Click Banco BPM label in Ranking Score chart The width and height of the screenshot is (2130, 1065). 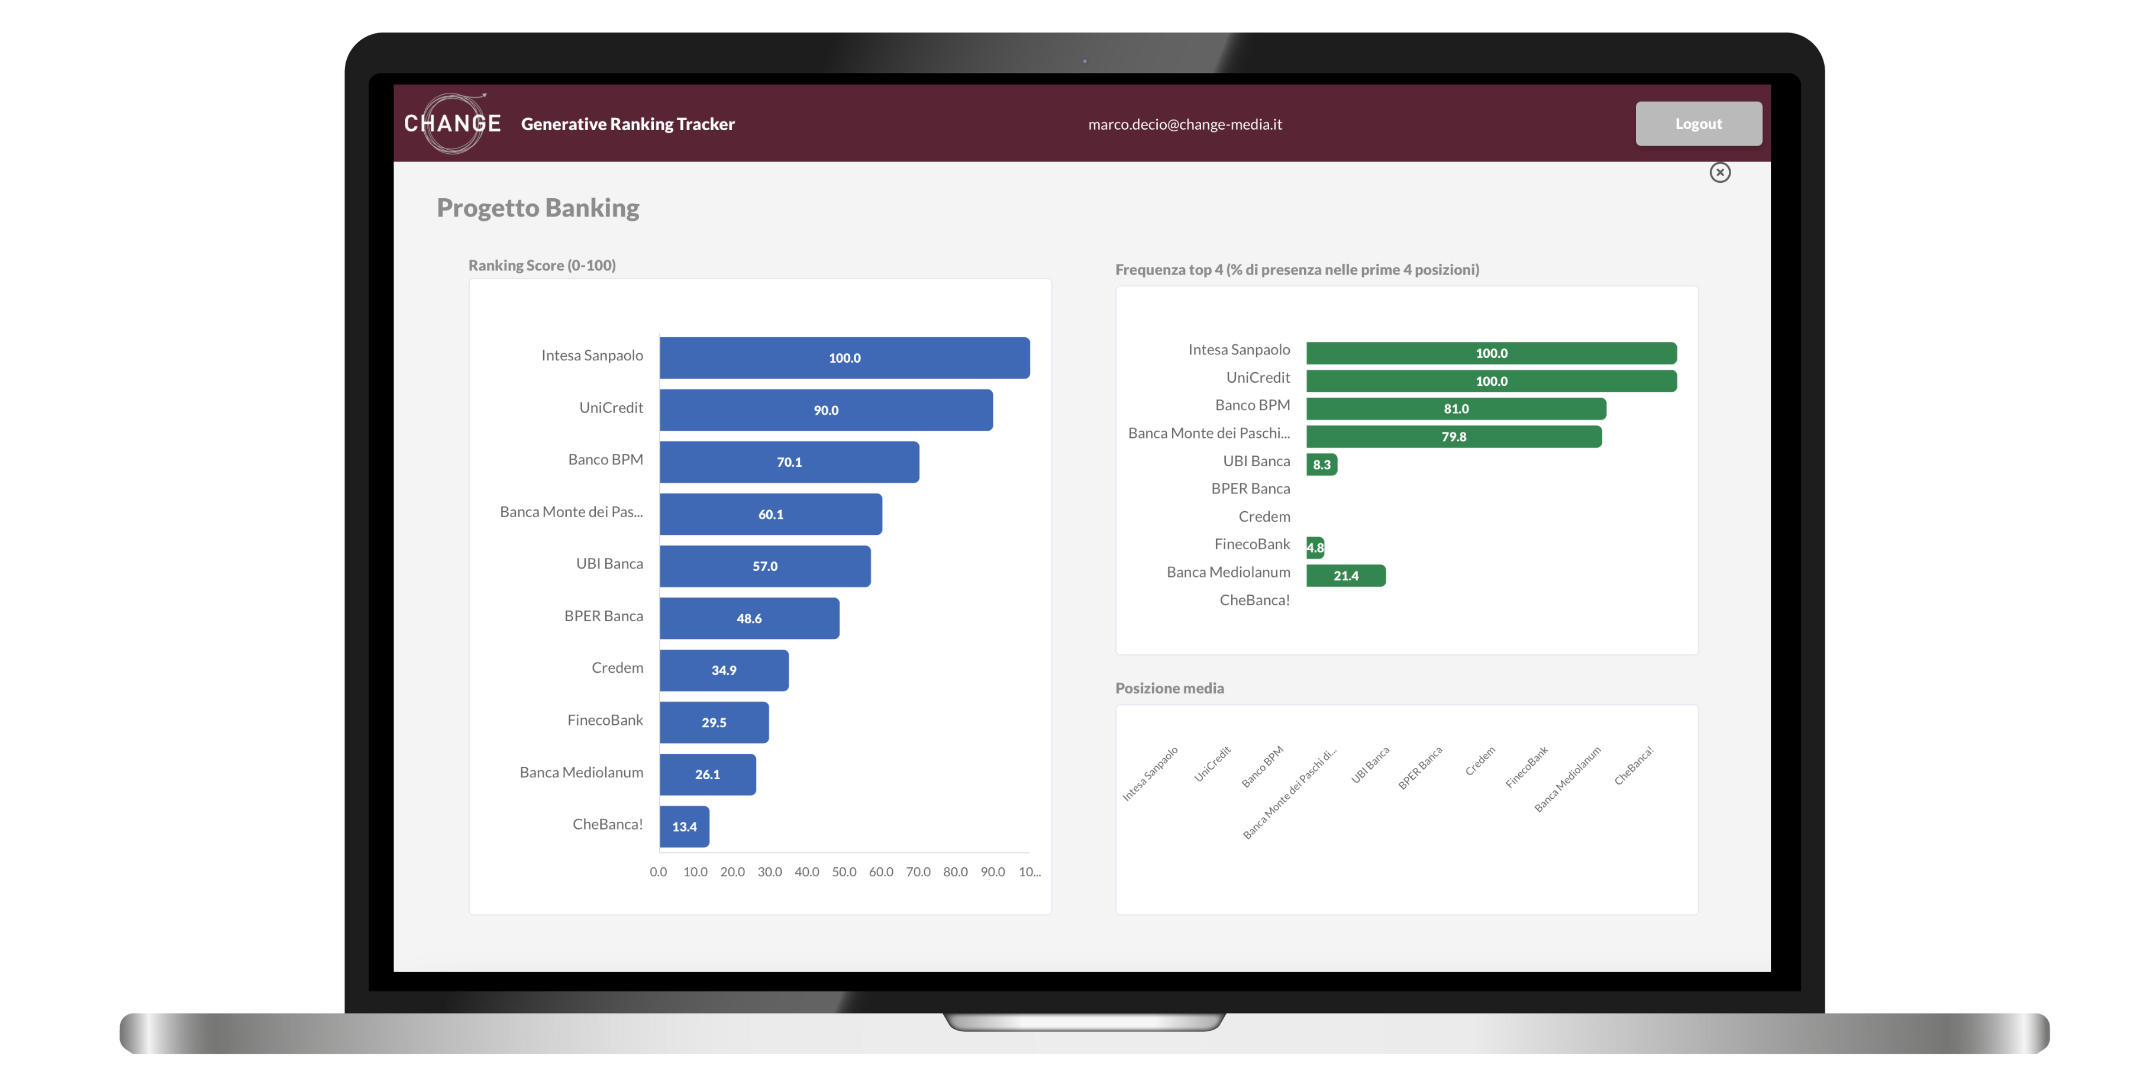click(x=605, y=460)
